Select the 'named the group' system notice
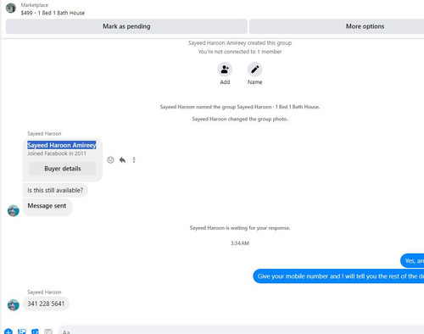Viewport: 424px width, 334px height. pyautogui.click(x=240, y=107)
